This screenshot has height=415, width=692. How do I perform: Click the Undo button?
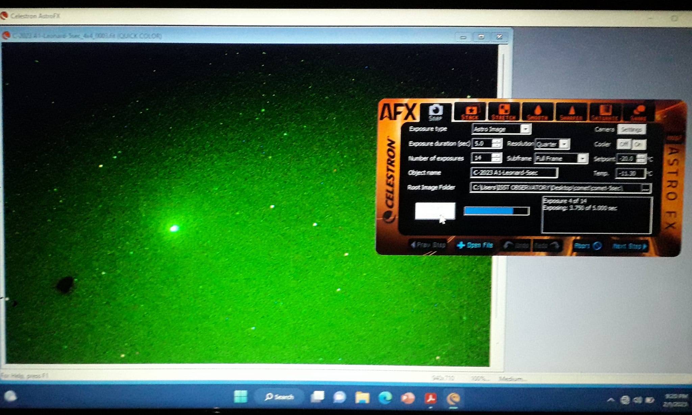tap(516, 245)
